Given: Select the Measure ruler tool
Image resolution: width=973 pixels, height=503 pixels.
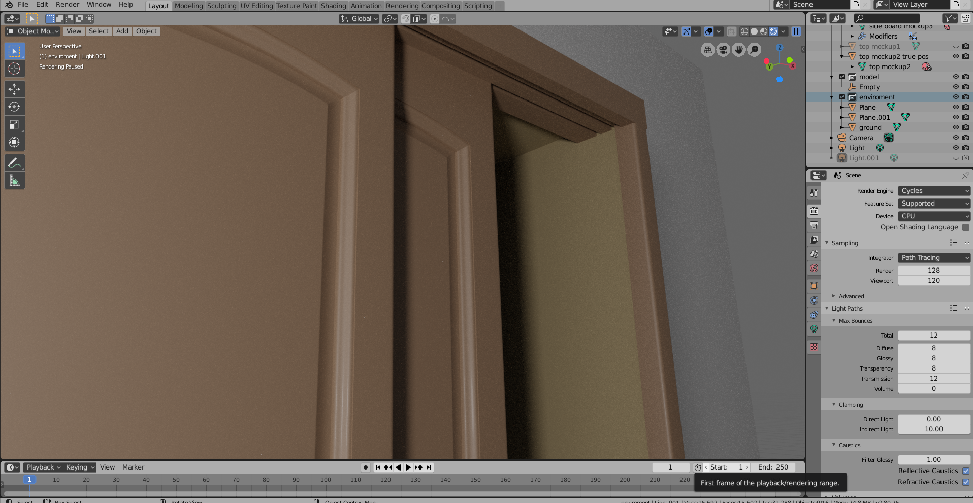Looking at the screenshot, I should click(x=14, y=181).
